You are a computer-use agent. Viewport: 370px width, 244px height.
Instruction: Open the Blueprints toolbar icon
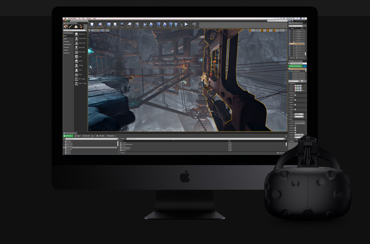129,25
